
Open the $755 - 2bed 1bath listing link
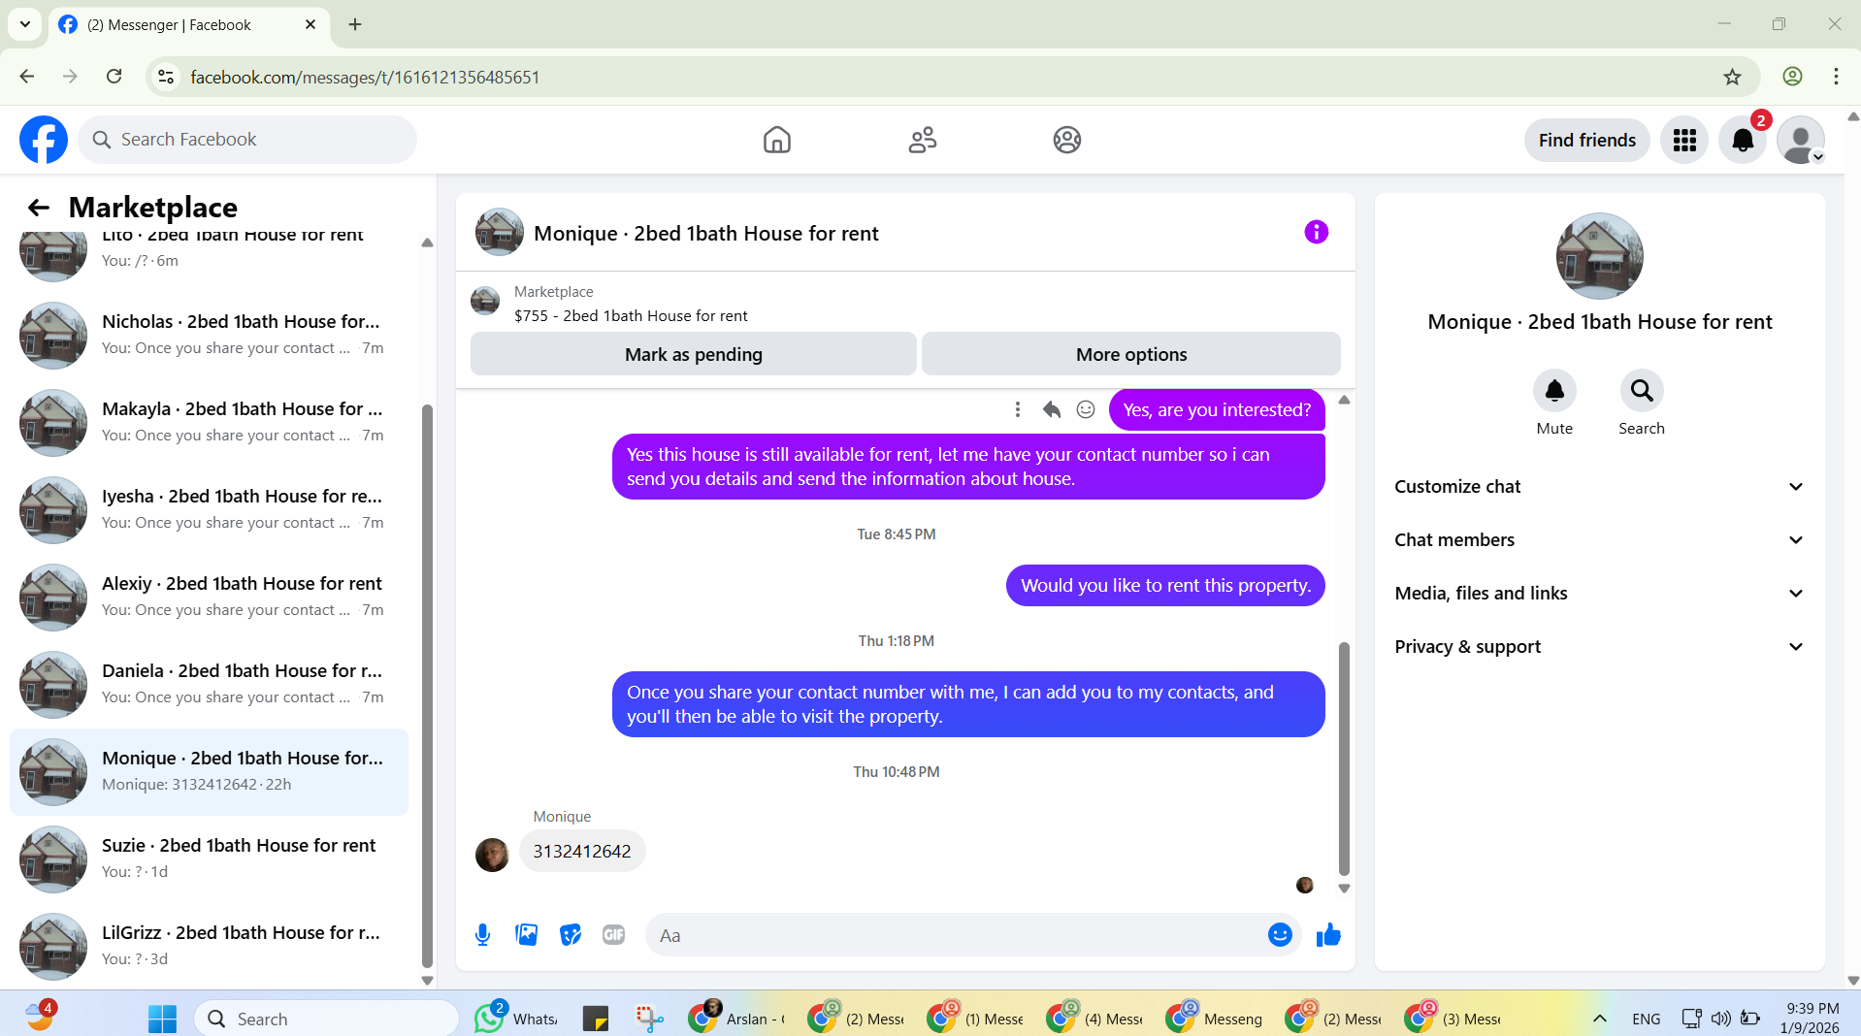(631, 315)
